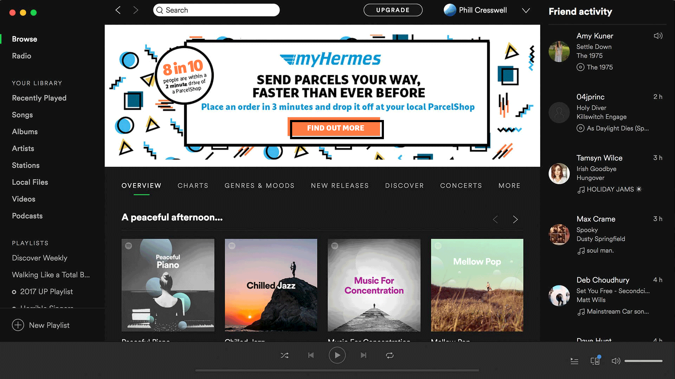Open the CONCERTS tab
675x379 pixels.
pos(461,186)
